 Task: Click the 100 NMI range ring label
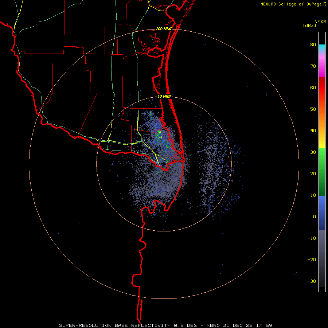(x=164, y=29)
